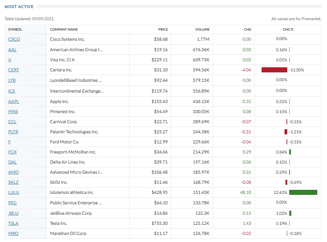Open the ICE ticker link

click(11, 91)
